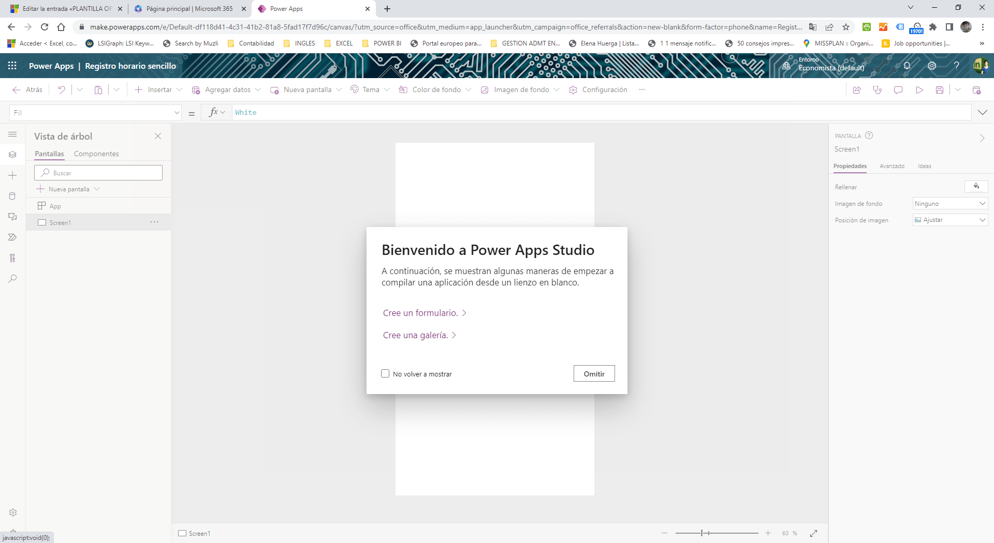Toggle the hamburger menu in left rail
Screen dimensions: 994x543
[13, 134]
